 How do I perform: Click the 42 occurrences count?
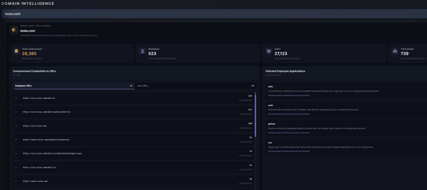(x=251, y=165)
